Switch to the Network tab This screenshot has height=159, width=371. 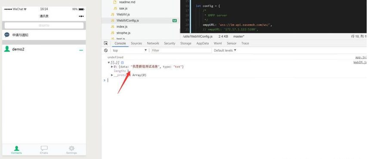coord(153,43)
